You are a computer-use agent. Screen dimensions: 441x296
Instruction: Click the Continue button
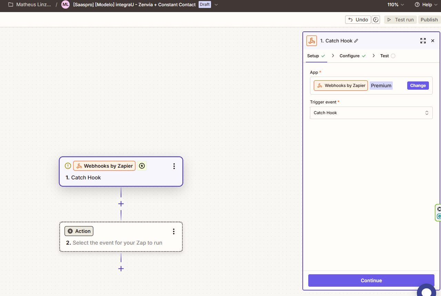(371, 280)
